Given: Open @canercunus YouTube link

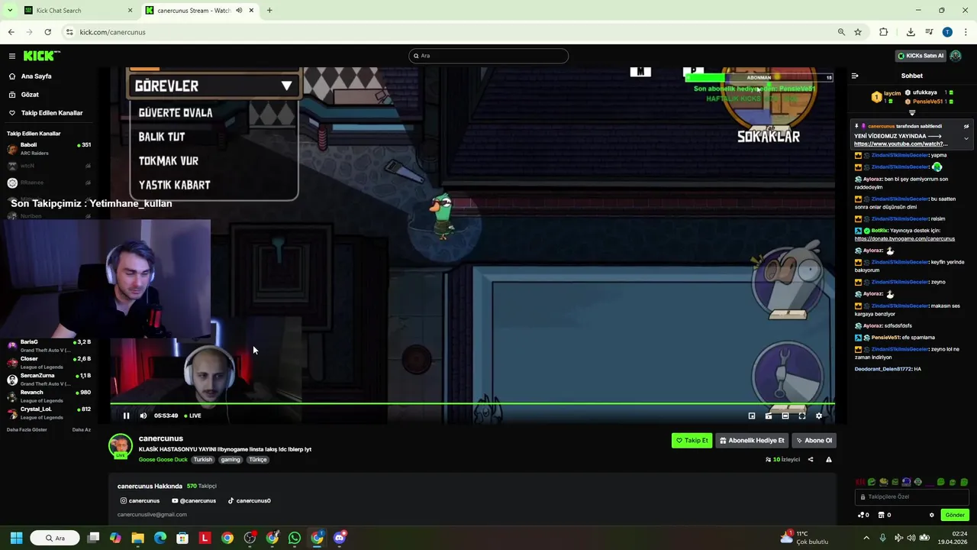Looking at the screenshot, I should pyautogui.click(x=194, y=501).
